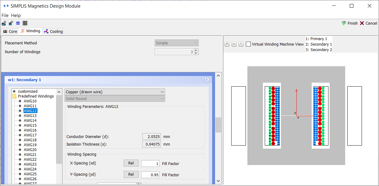
Task: Collapse the w1: Secondary 1 panel
Action: [x=207, y=80]
